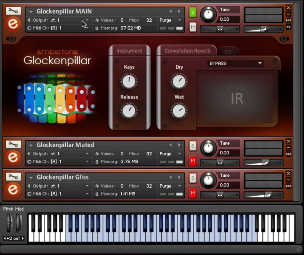Screen dimensions: 304x255
Task: Open the BYPASS impulse response dropdown
Action: click(x=236, y=63)
